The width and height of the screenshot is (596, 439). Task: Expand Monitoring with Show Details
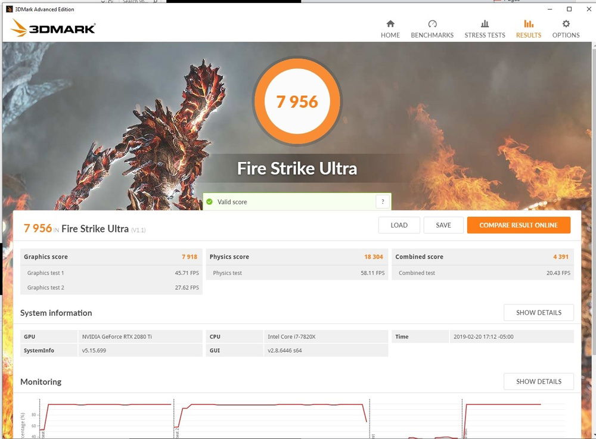pyautogui.click(x=538, y=381)
